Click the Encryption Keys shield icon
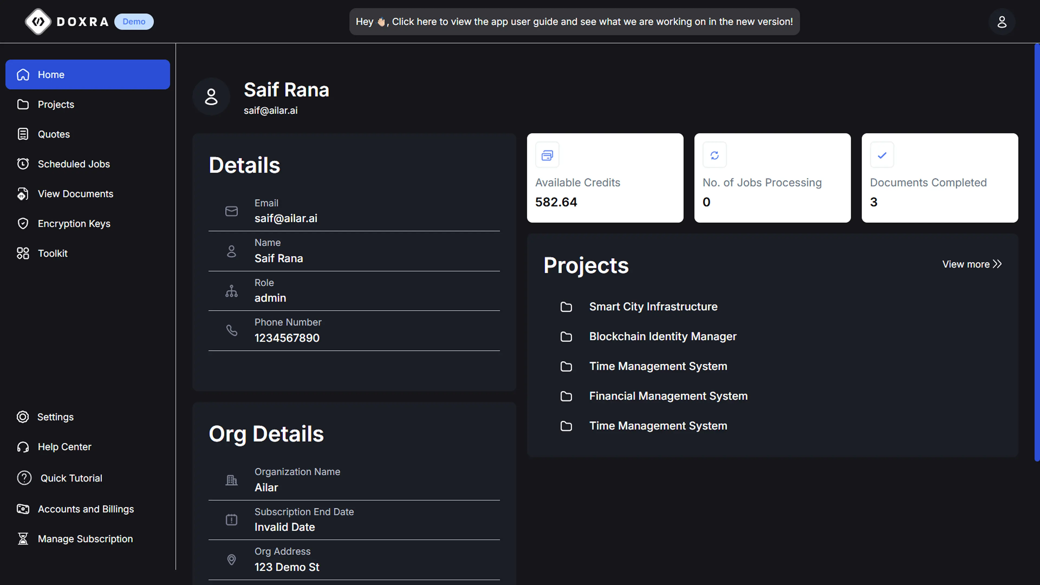1040x585 pixels. 23,224
